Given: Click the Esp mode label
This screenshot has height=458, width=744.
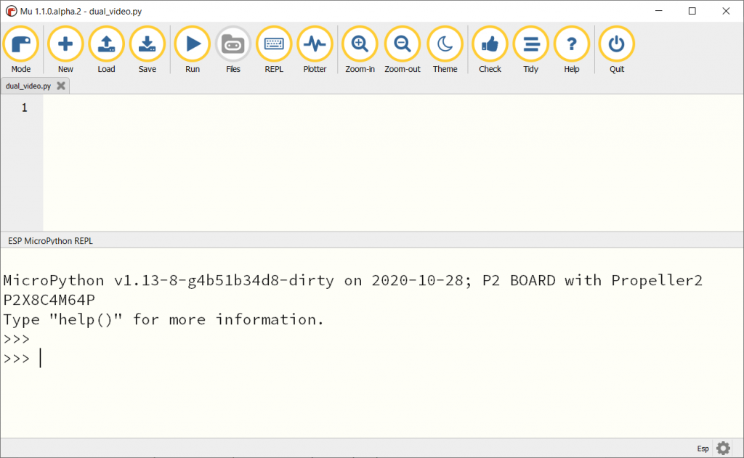Looking at the screenshot, I should pos(703,449).
